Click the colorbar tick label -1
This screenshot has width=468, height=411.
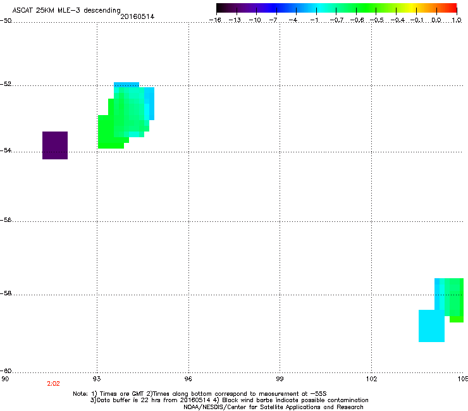point(314,20)
